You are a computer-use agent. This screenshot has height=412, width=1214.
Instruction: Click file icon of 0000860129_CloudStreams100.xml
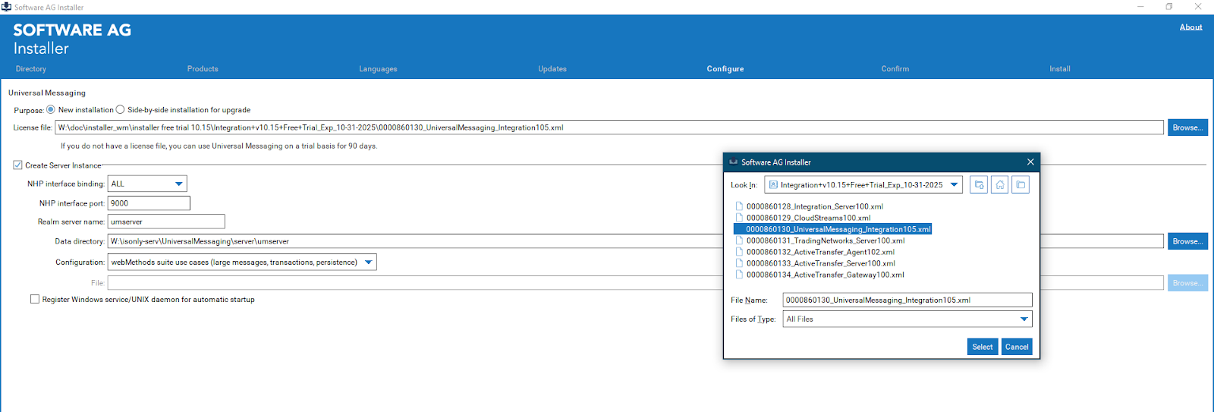pyautogui.click(x=739, y=218)
